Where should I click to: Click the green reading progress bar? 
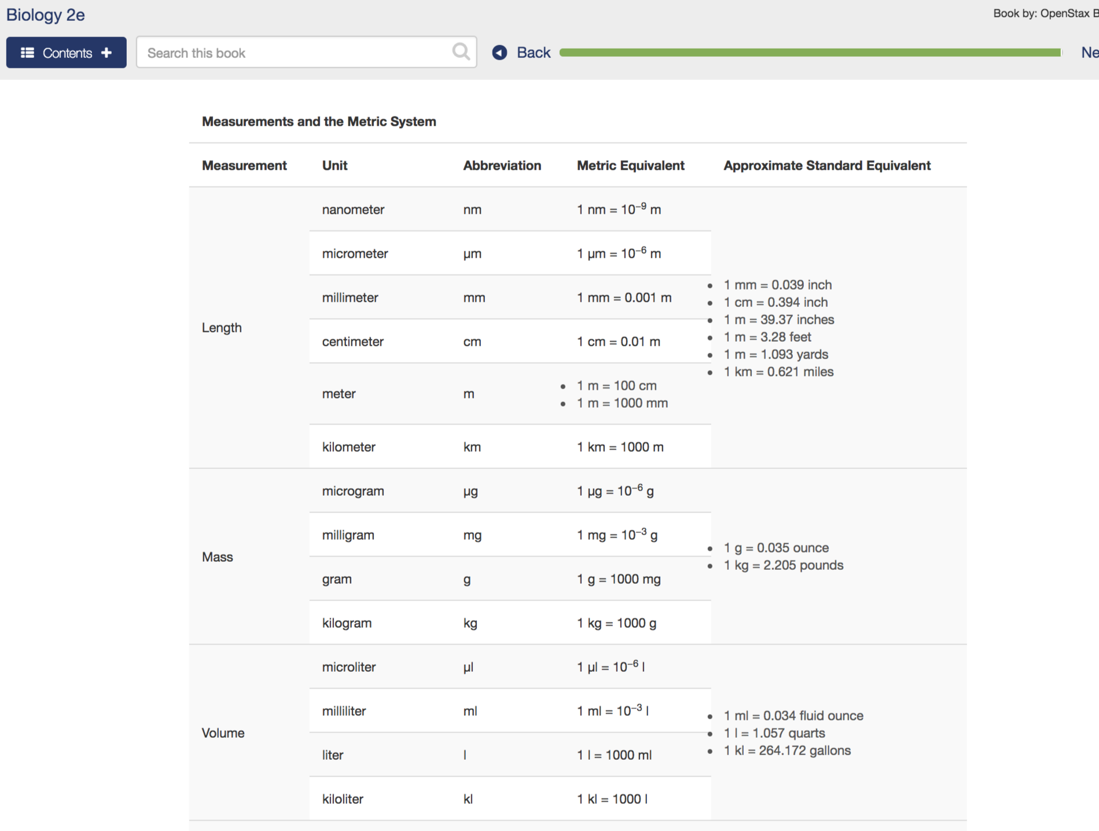coord(810,52)
